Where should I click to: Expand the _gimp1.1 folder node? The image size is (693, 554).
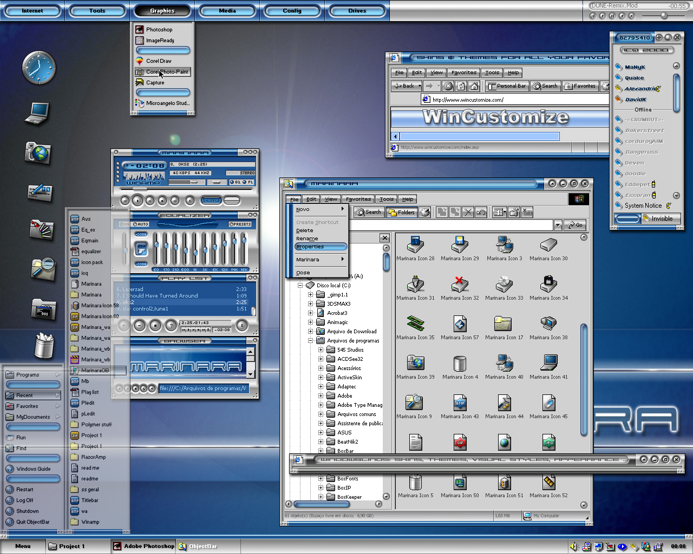[311, 295]
